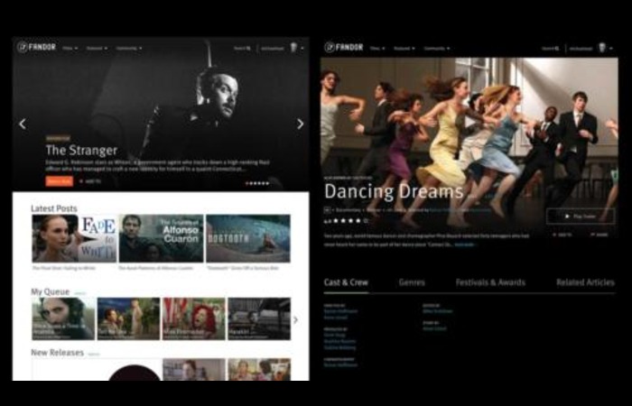
Task: Select the Cast & Crew tab
Action: 346,282
